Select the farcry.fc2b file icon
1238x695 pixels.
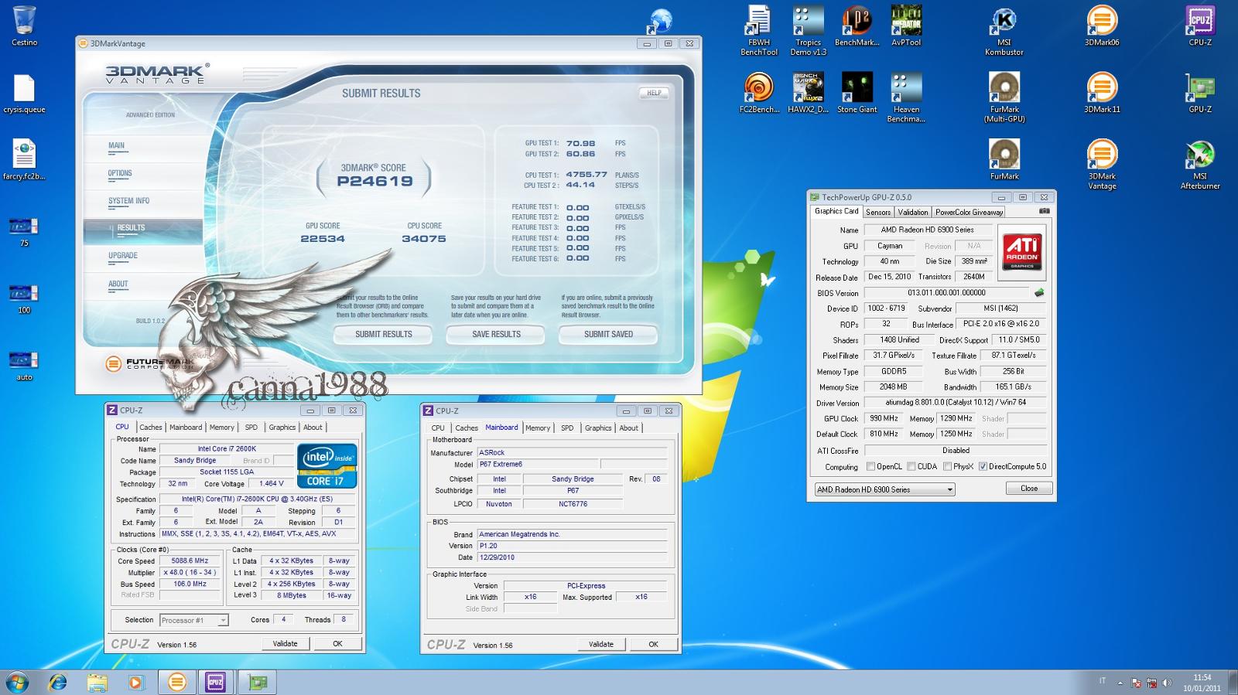(24, 160)
